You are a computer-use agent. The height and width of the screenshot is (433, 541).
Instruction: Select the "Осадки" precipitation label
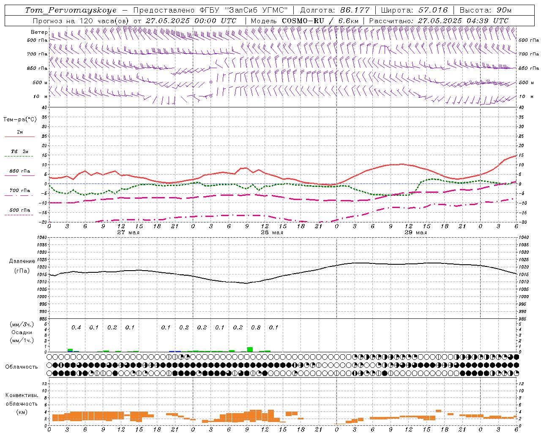click(22, 332)
